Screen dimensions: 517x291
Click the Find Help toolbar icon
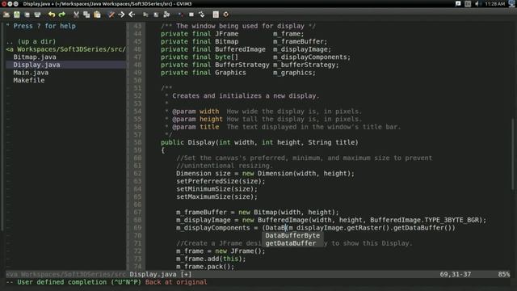(x=226, y=15)
